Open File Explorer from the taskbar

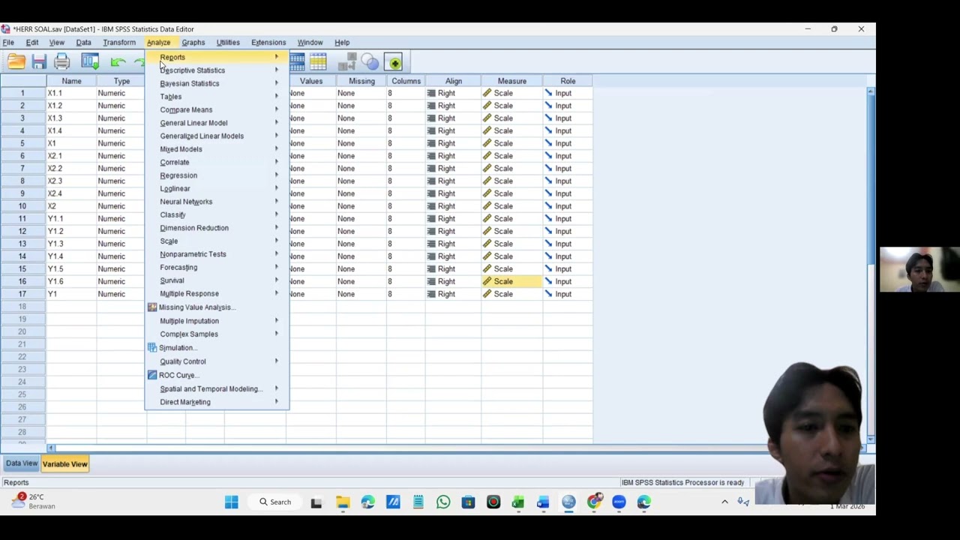pyautogui.click(x=343, y=502)
